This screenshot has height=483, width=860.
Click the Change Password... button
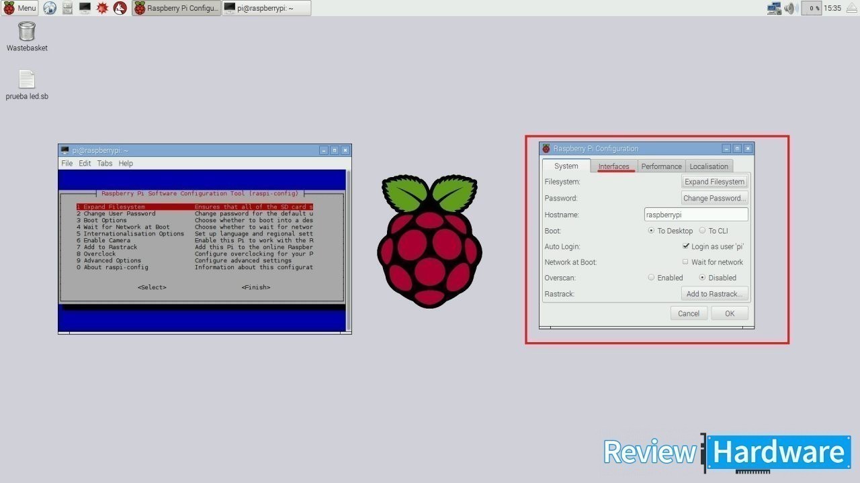click(x=714, y=198)
